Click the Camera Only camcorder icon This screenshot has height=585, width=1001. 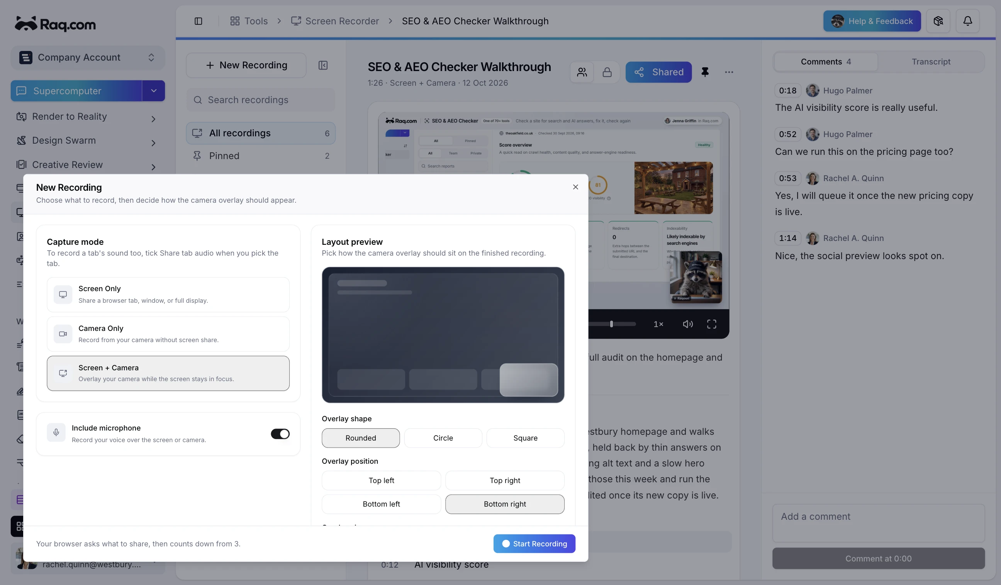63,334
